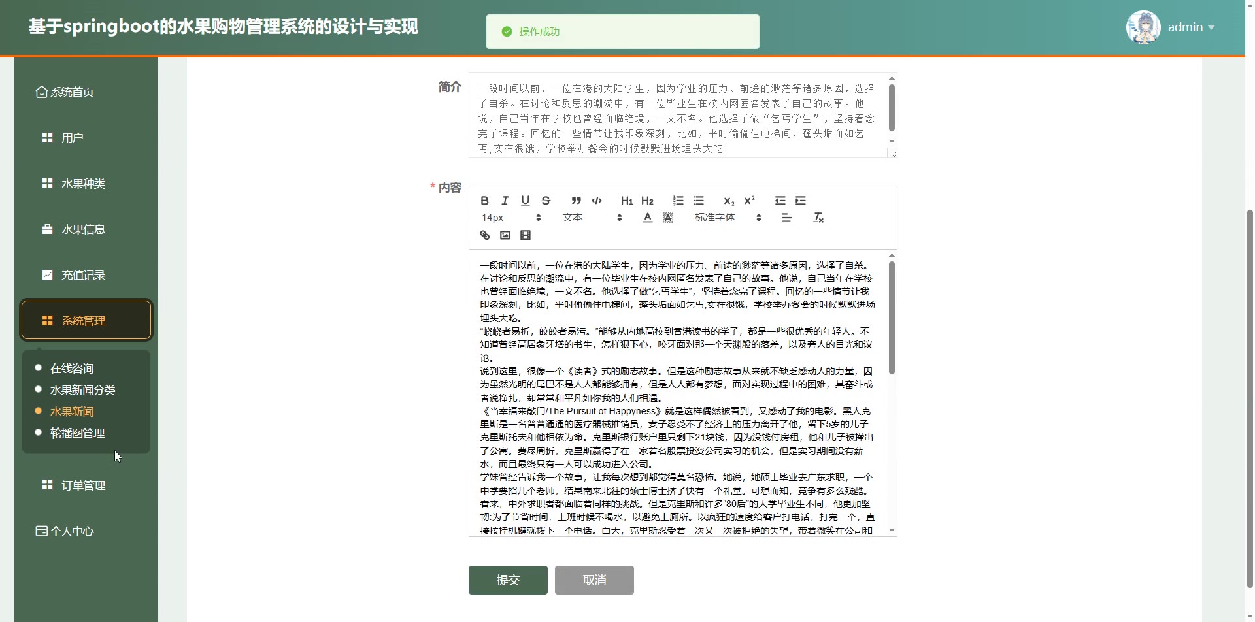Click the content editor scroll-down arrow
Image resolution: width=1255 pixels, height=622 pixels.
tap(892, 531)
